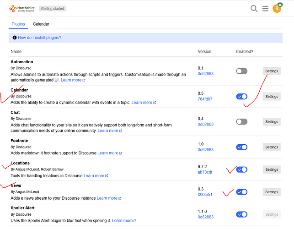Open Getting started button

click(53, 9)
